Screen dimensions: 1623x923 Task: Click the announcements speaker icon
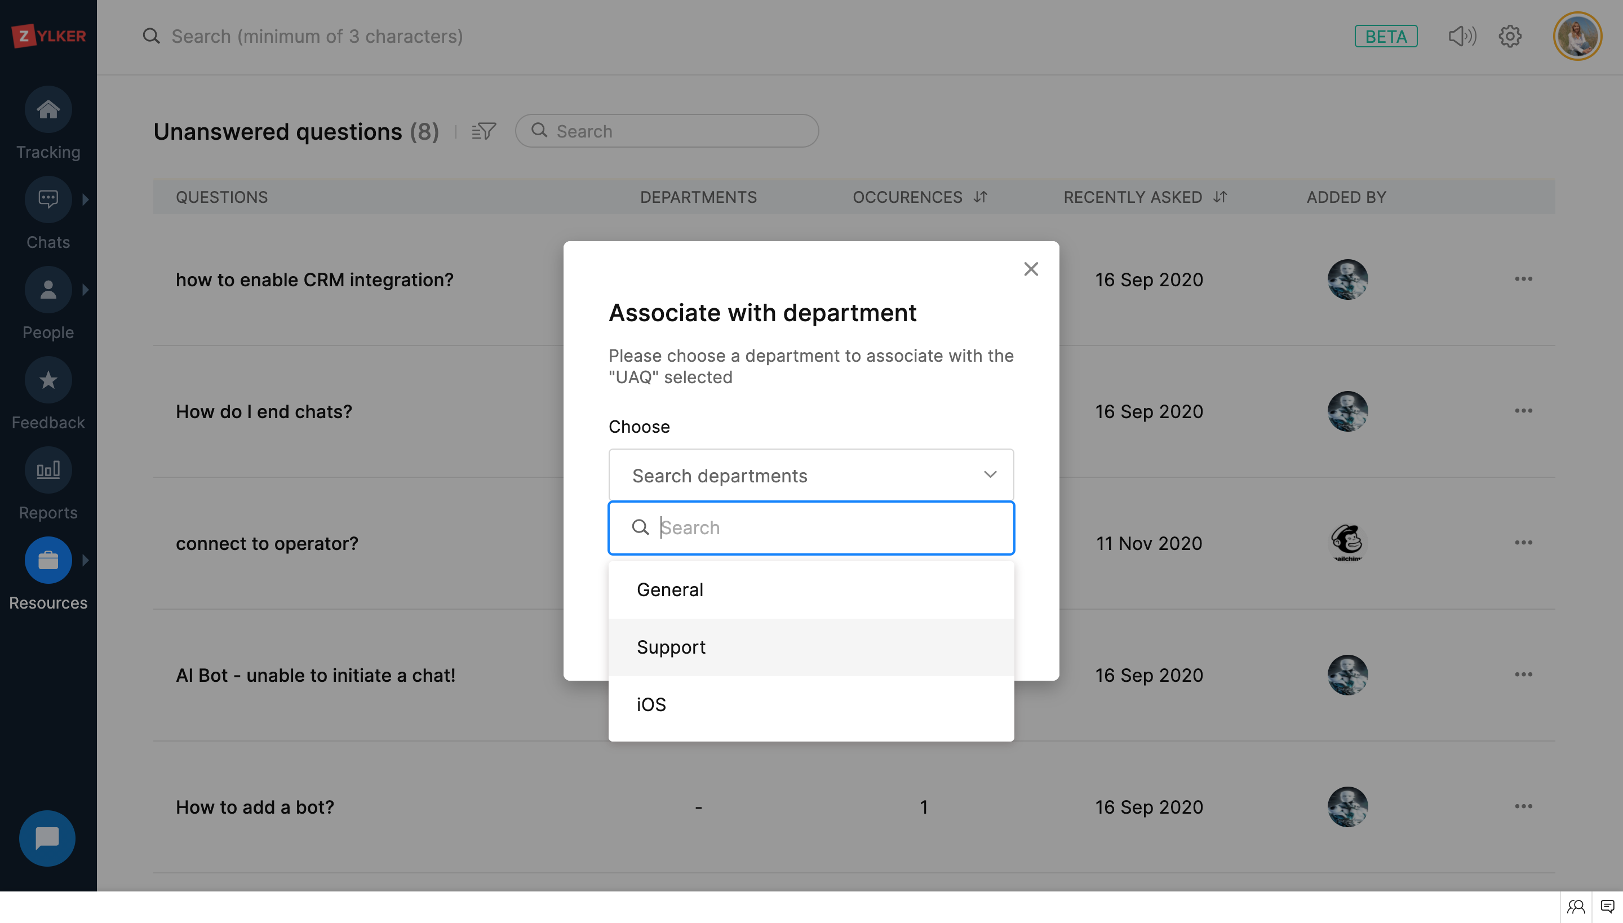(1462, 36)
